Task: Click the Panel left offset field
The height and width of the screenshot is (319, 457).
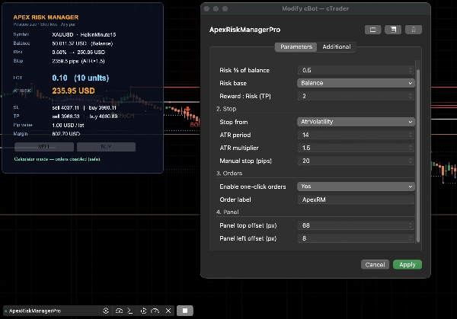Action: pos(356,238)
